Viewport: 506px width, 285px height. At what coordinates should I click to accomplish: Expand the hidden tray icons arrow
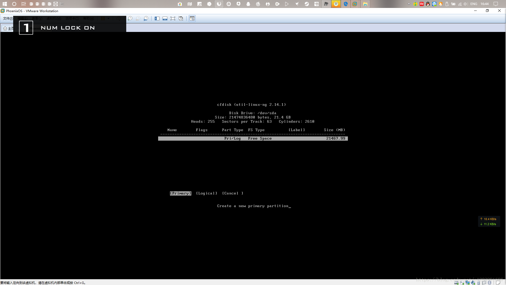point(409,4)
